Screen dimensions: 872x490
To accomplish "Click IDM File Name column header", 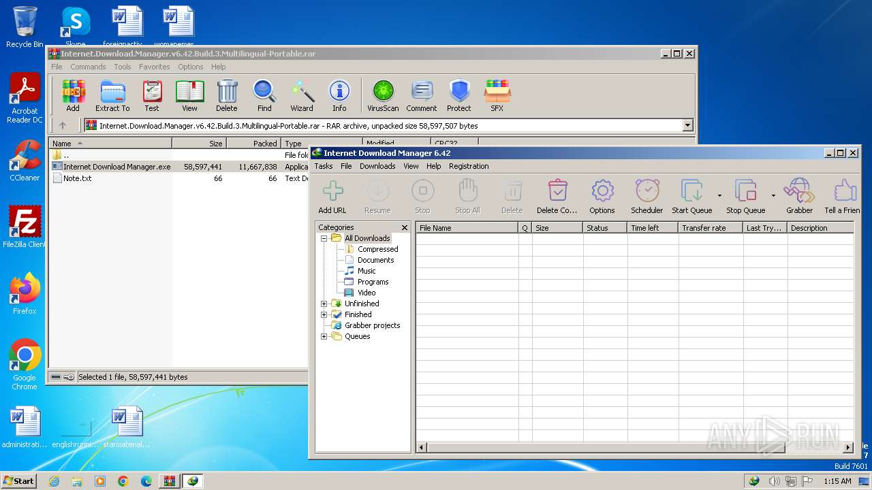I will 467,228.
